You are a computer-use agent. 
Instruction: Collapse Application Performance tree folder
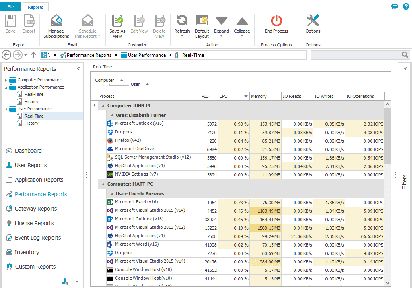pyautogui.click(x=6, y=87)
